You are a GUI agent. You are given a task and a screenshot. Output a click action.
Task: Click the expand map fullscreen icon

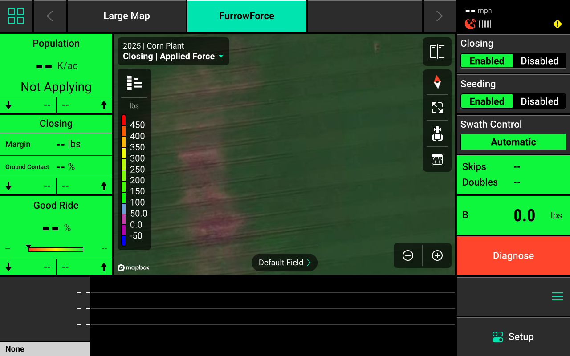tap(437, 108)
